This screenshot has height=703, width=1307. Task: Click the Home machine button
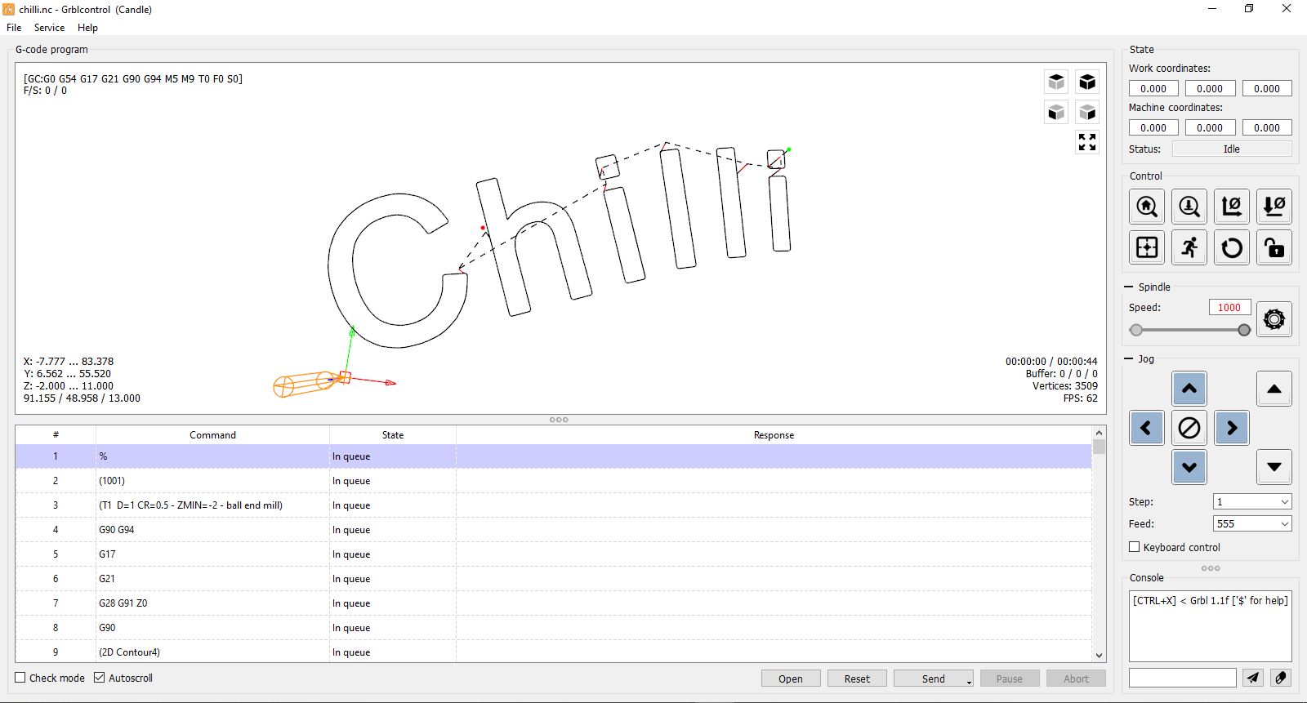[x=1147, y=207]
